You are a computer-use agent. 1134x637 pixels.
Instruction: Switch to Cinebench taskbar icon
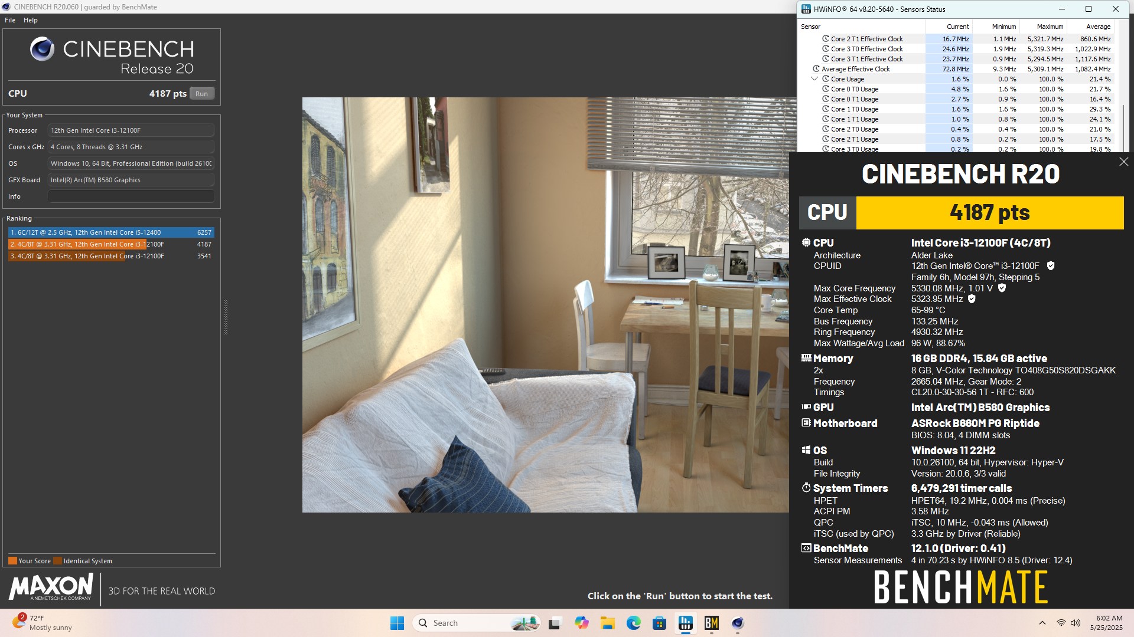pyautogui.click(x=737, y=623)
